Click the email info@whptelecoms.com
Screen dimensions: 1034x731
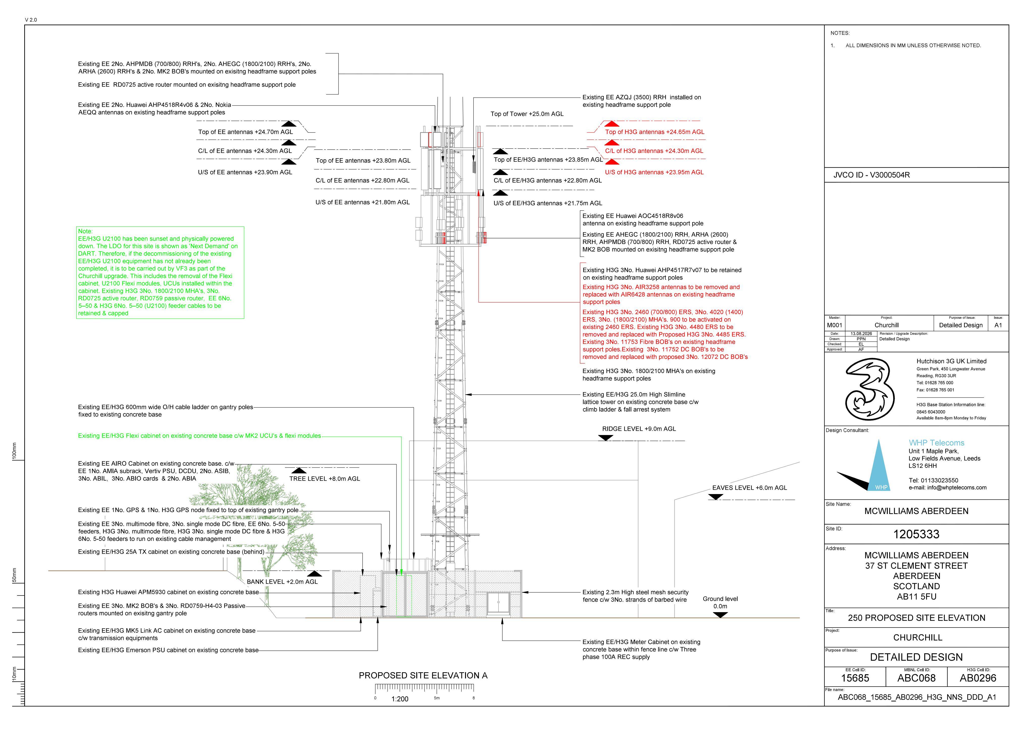(x=947, y=488)
